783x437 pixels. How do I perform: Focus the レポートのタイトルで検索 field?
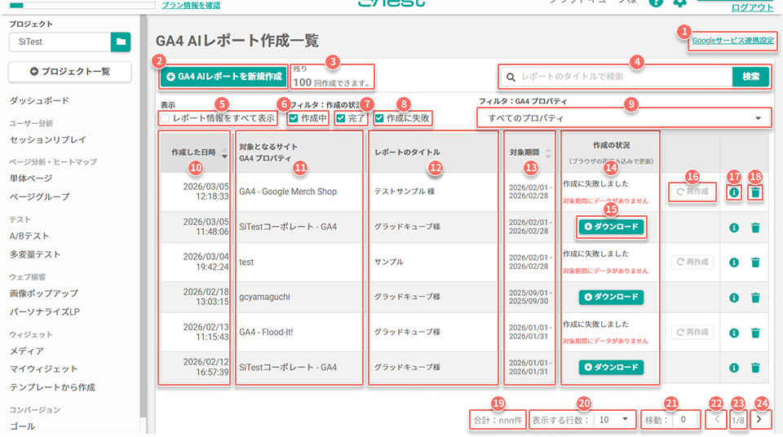click(x=617, y=77)
